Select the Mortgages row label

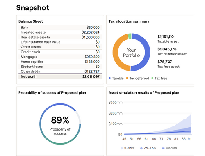(29, 57)
